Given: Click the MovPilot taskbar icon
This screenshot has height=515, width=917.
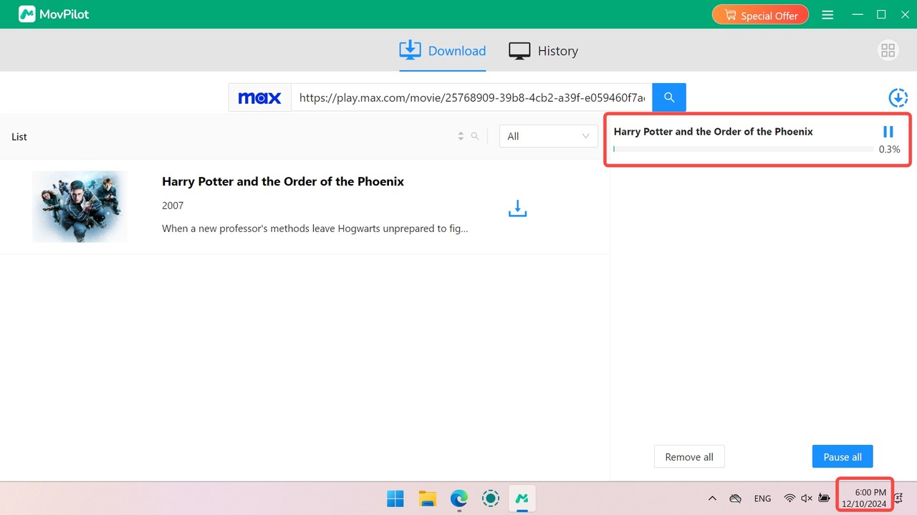Looking at the screenshot, I should pyautogui.click(x=522, y=499).
